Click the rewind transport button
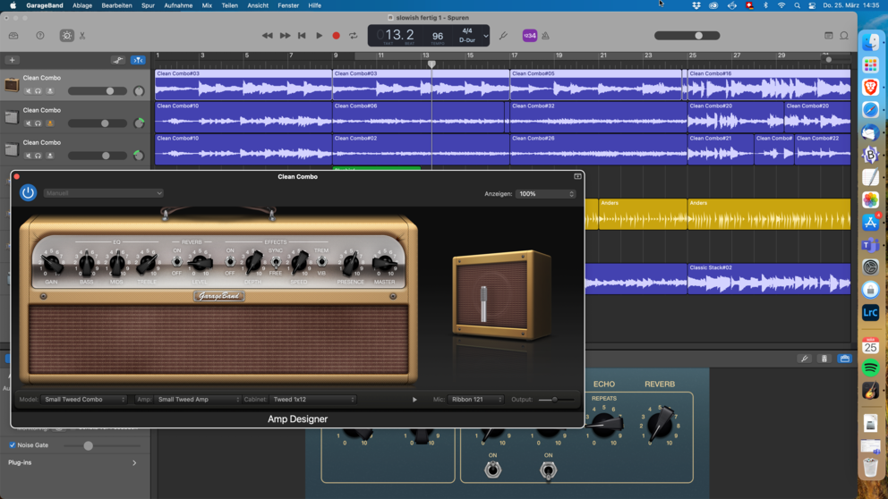 pos(268,36)
